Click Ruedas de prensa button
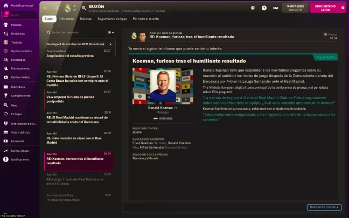Screen dimensions: 349x218 pos(324,207)
